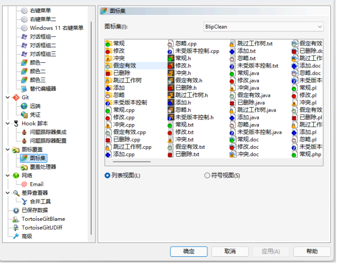Collapse the Hook 脚本 tree node
Image resolution: width=337 pixels, height=264 pixels.
8,124
